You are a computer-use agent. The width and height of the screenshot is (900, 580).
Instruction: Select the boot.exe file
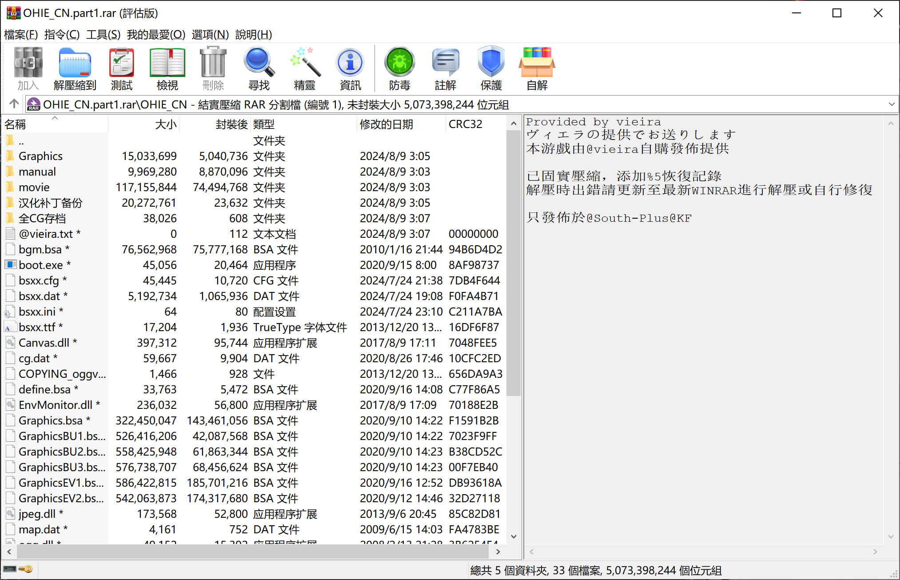point(40,265)
